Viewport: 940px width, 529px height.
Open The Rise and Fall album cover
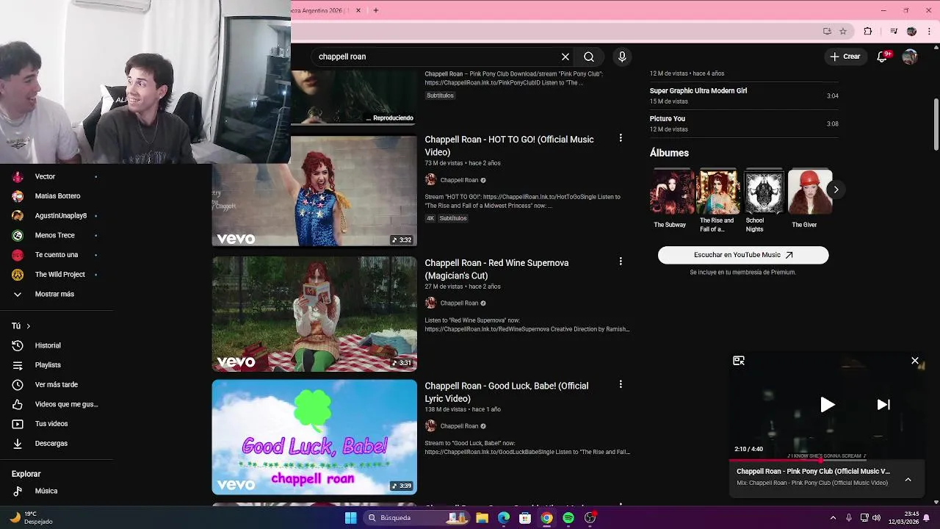717,191
